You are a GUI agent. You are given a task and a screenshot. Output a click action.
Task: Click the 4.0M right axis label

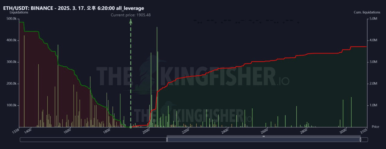pos(373,40)
